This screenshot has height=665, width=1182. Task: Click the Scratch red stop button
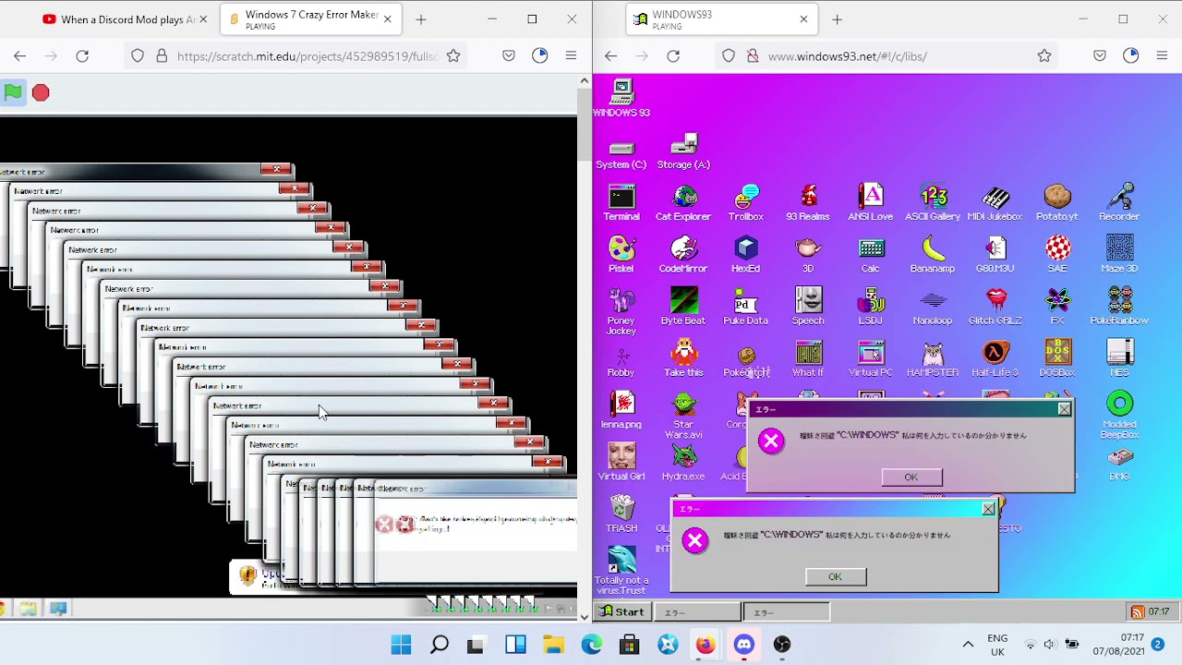41,92
